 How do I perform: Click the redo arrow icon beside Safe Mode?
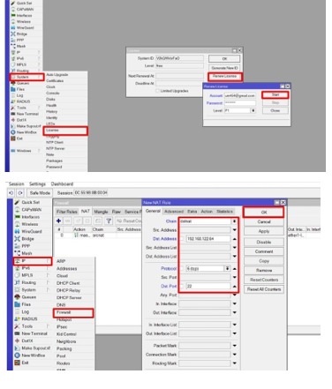pos(20,193)
